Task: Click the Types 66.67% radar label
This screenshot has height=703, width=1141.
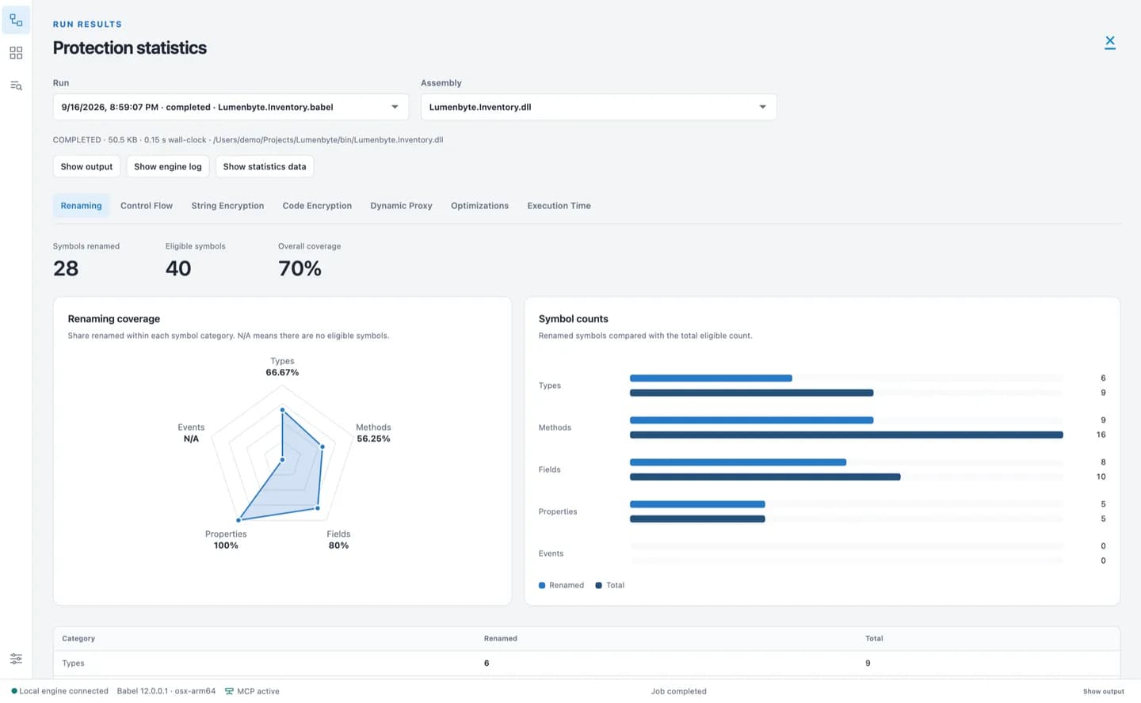Action: pyautogui.click(x=282, y=367)
